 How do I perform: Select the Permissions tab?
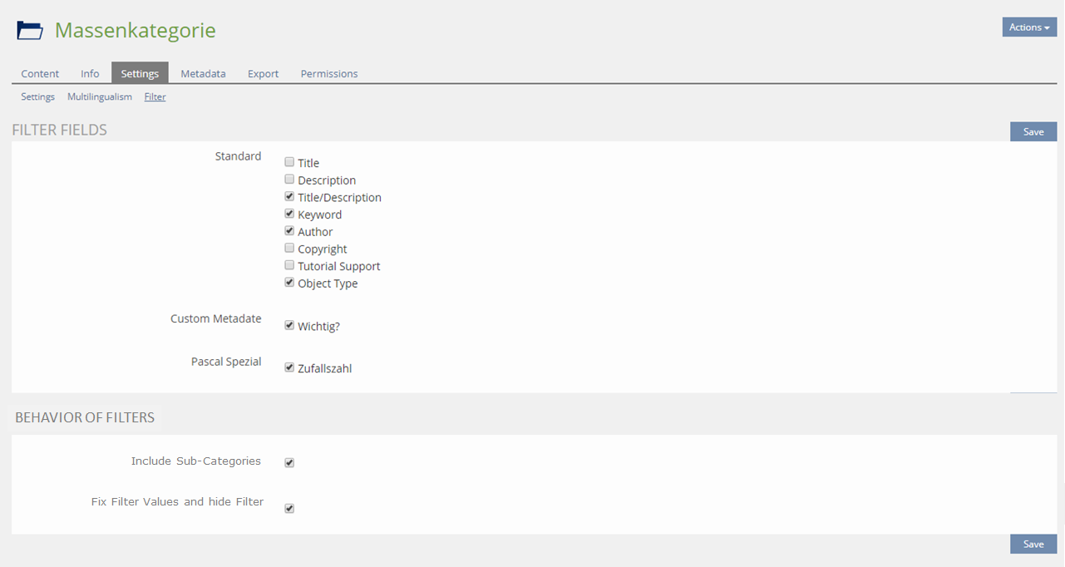[x=329, y=73]
